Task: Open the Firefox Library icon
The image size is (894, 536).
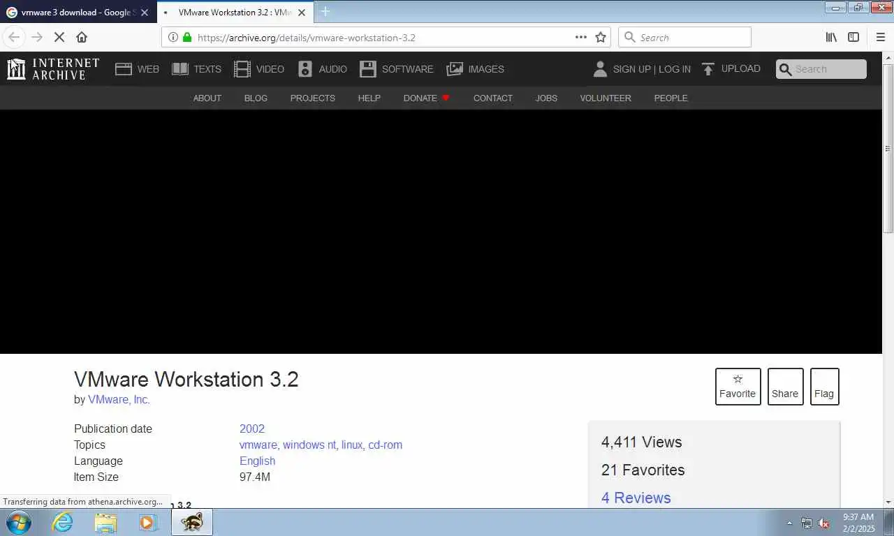Action: click(x=831, y=38)
